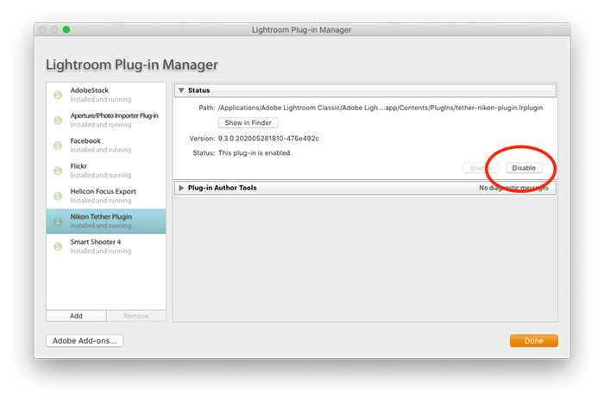The width and height of the screenshot is (604, 403).
Task: Click Smart Shooter 4 status light
Action: coord(58,246)
